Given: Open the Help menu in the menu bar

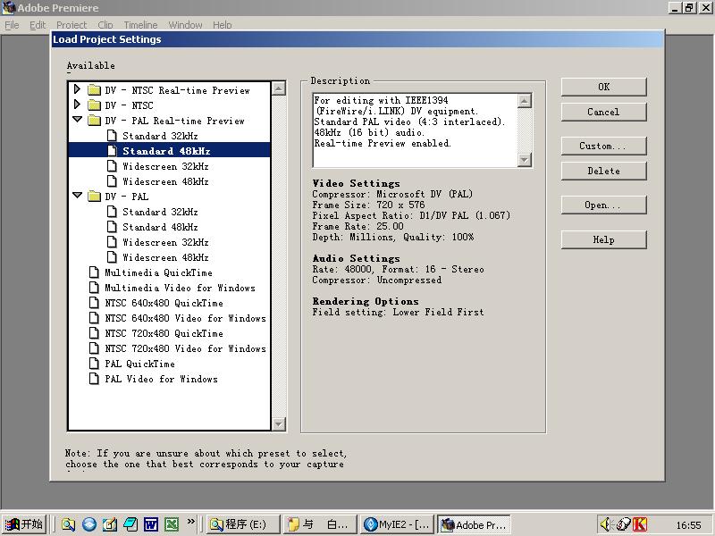Looking at the screenshot, I should point(222,25).
